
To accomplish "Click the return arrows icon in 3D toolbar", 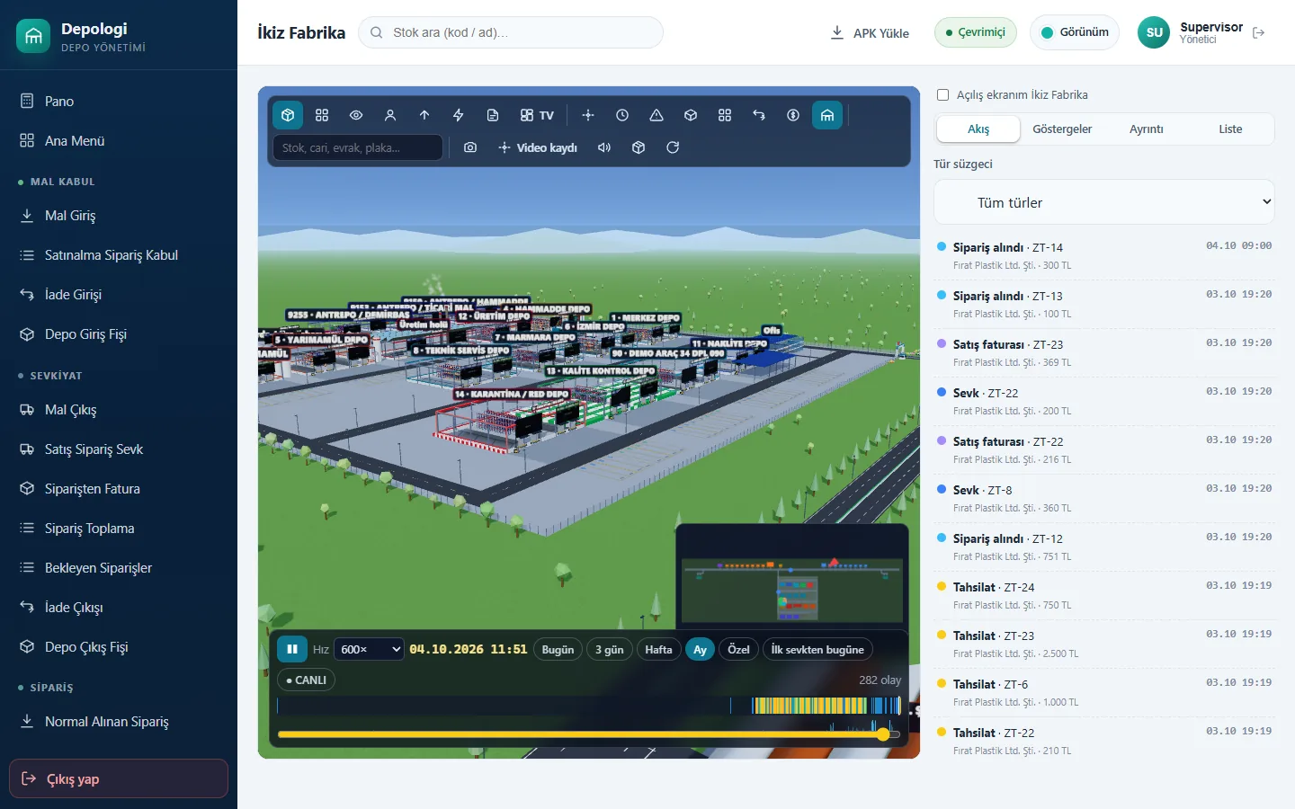I will pyautogui.click(x=759, y=115).
